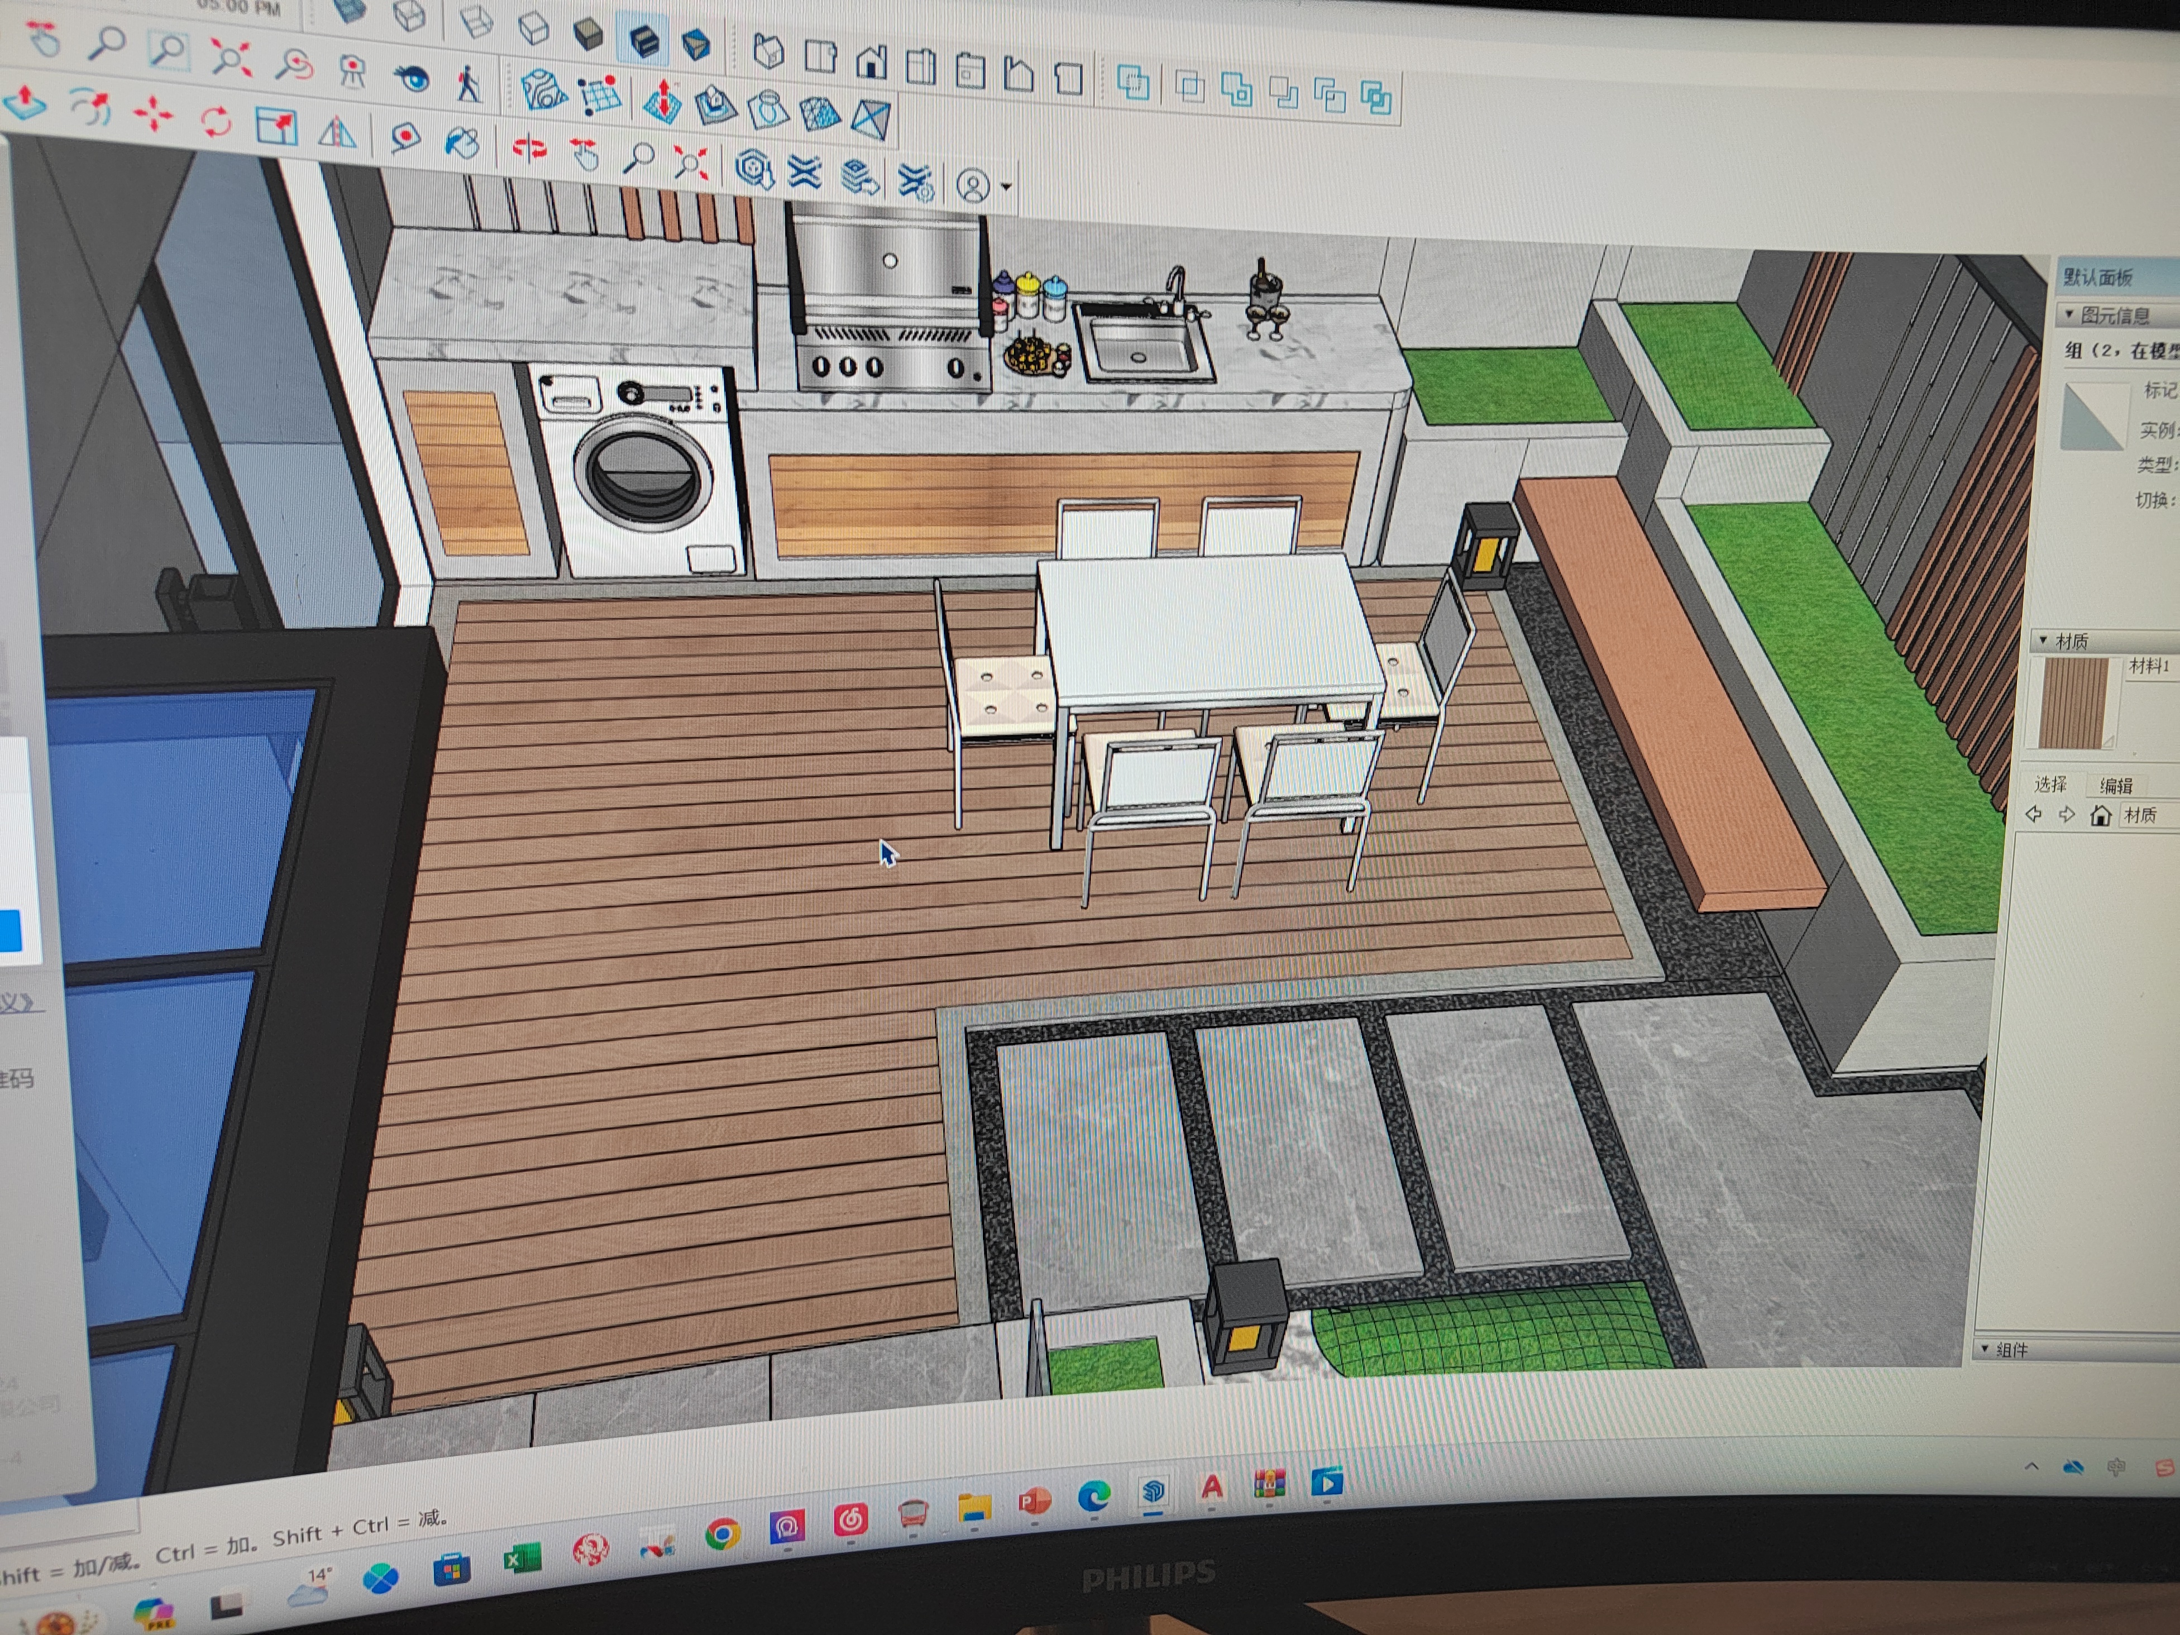This screenshot has width=2180, height=1635.
Task: Select the Follow Me tool
Action: coord(90,107)
